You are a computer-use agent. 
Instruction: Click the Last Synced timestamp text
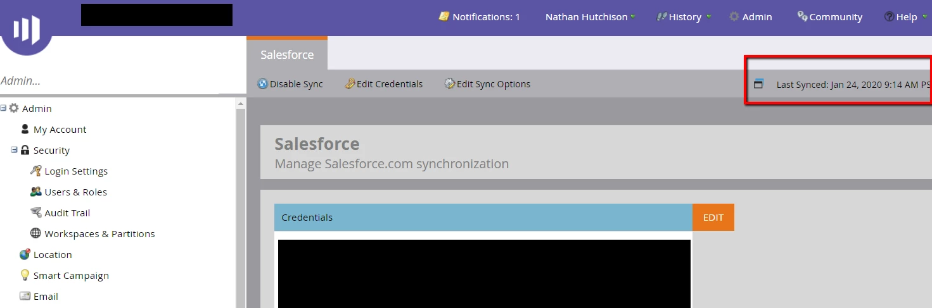(853, 84)
